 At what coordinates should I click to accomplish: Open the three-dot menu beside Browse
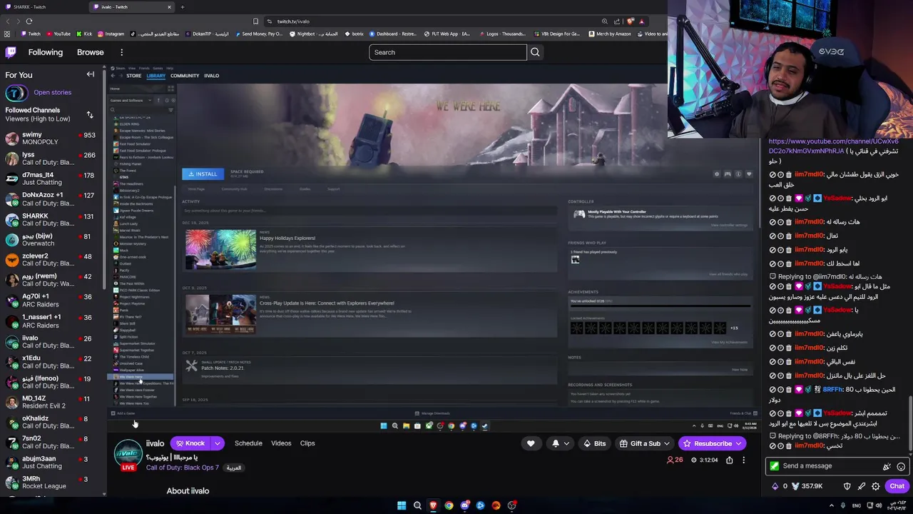[x=121, y=52]
